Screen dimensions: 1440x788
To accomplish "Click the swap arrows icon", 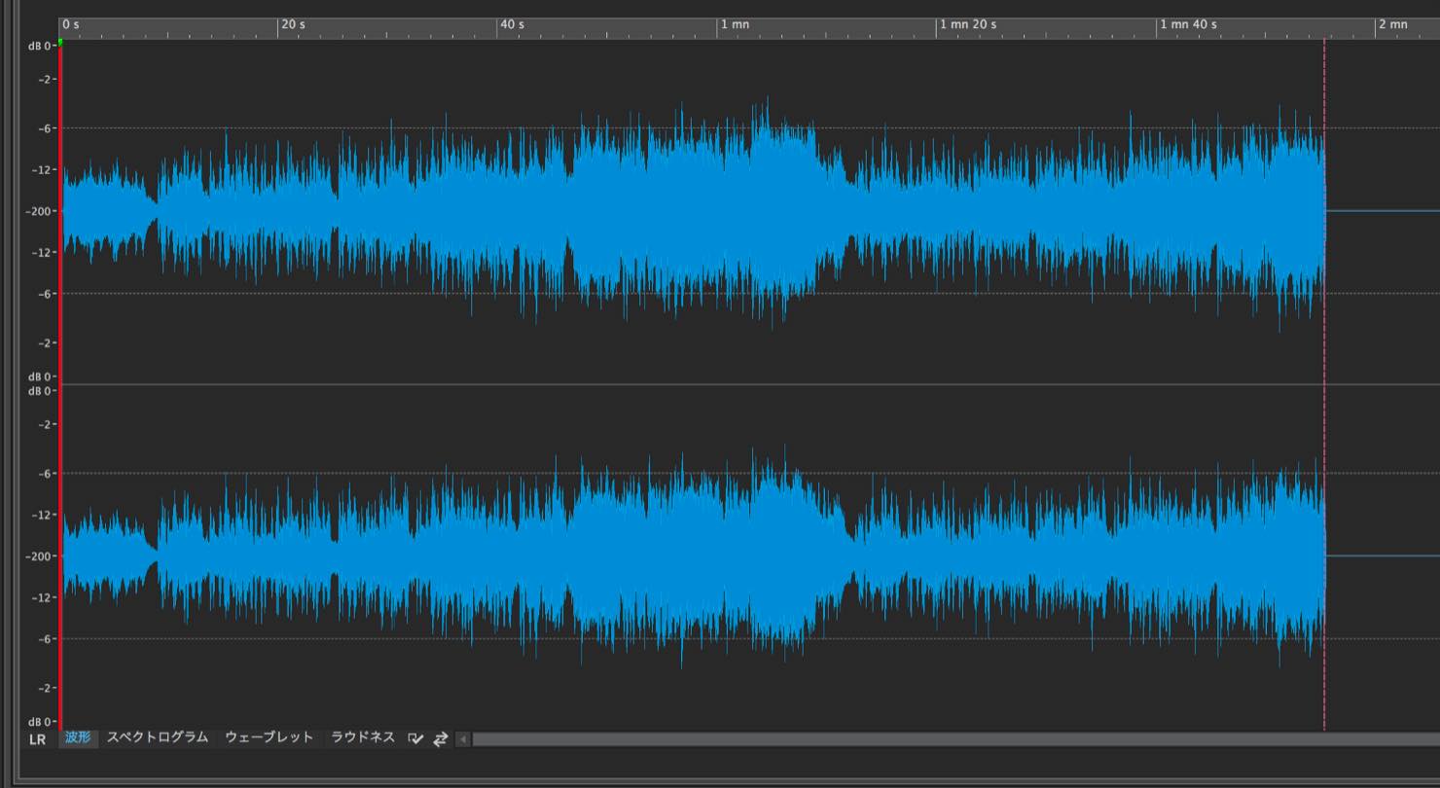I will 441,739.
